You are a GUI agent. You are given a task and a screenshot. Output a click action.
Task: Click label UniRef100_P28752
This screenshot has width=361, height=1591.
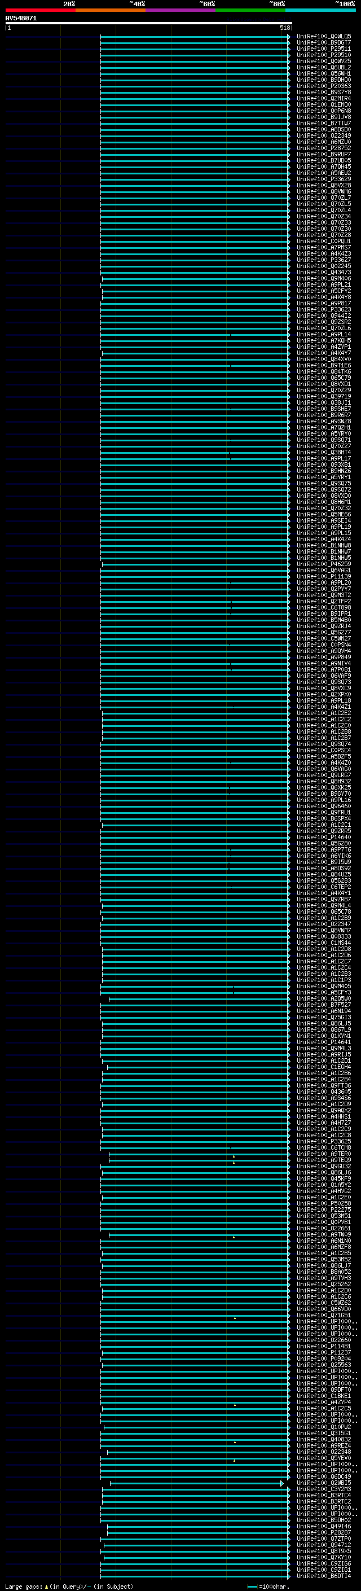point(323,148)
